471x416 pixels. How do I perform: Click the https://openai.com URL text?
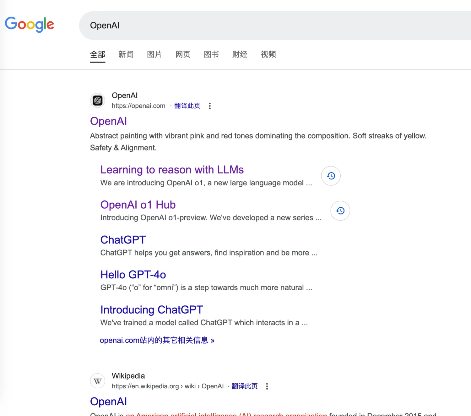coord(138,106)
